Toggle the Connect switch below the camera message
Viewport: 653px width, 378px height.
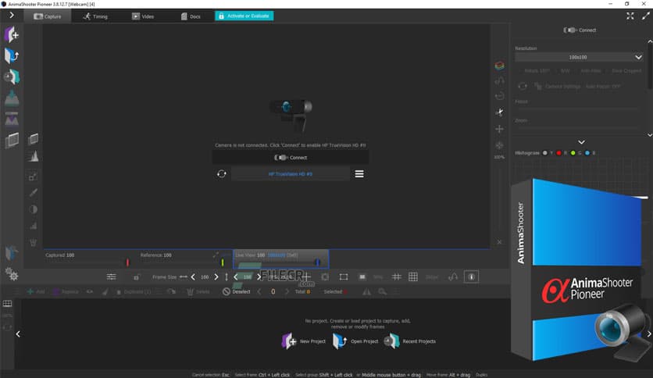coord(291,157)
